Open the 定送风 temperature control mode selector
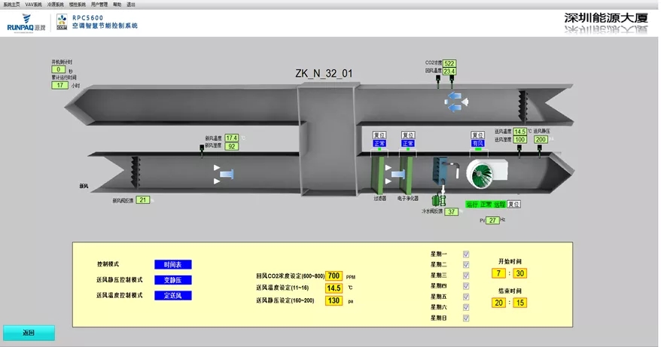Image resolution: width=661 pixels, height=347 pixels. click(x=172, y=296)
